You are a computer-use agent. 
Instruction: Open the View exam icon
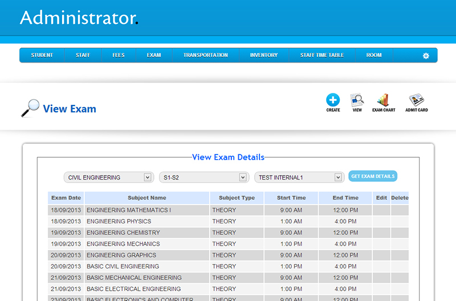(357, 100)
